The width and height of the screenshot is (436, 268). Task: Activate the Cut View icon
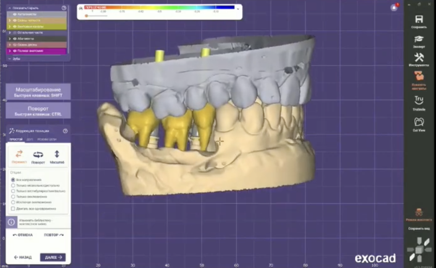[419, 122]
